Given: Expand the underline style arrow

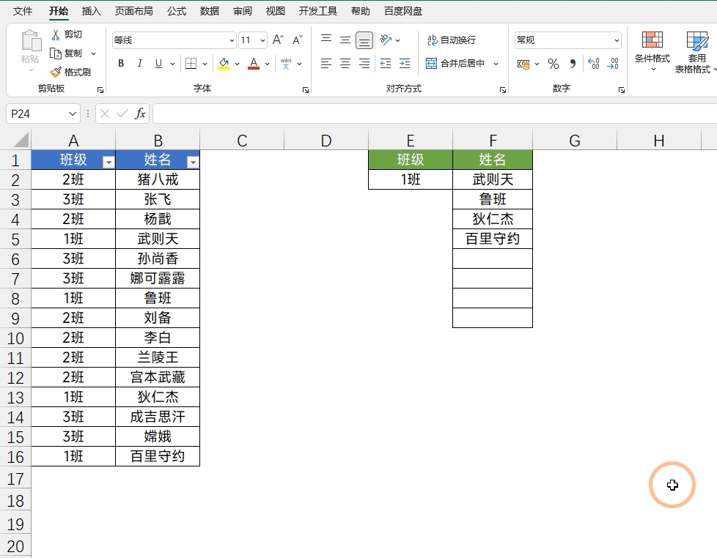Looking at the screenshot, I should pyautogui.click(x=172, y=64).
